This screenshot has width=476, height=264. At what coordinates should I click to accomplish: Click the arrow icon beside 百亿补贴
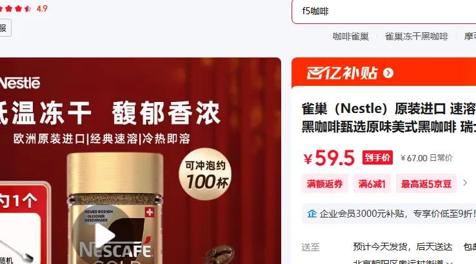(388, 73)
